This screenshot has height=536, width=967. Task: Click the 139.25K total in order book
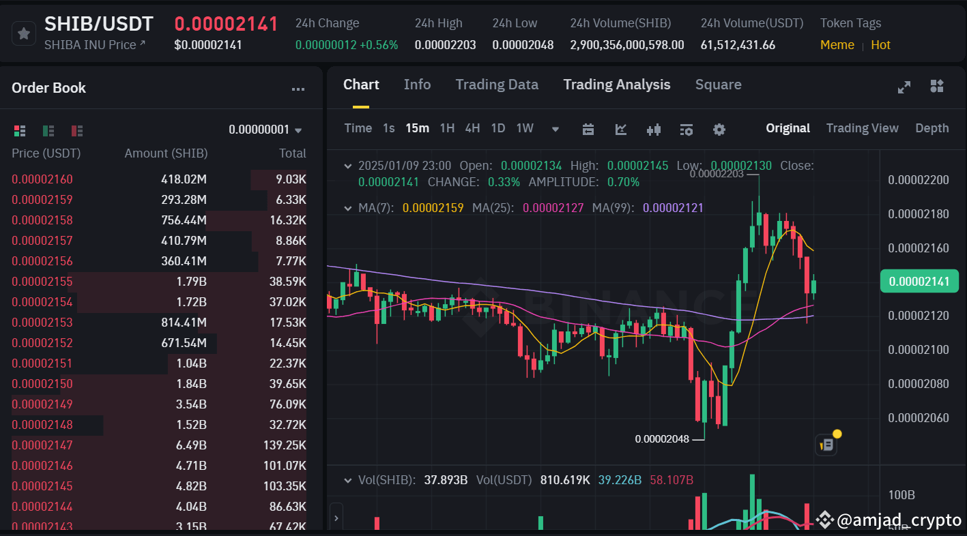click(x=285, y=445)
